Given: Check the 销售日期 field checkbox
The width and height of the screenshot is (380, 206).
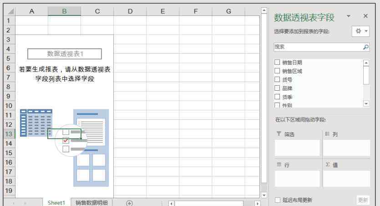Looking at the screenshot, I should tap(277, 62).
